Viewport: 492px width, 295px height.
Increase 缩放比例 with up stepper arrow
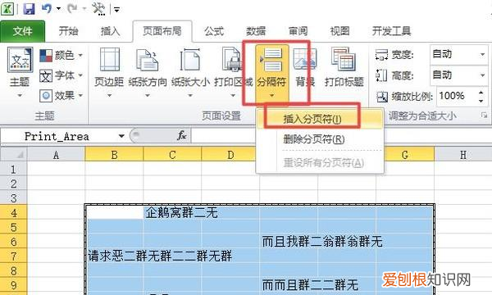[481, 92]
